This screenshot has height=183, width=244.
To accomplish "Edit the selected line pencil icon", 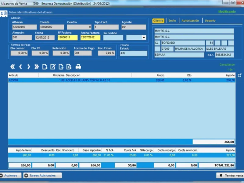I will [x=53, y=67].
